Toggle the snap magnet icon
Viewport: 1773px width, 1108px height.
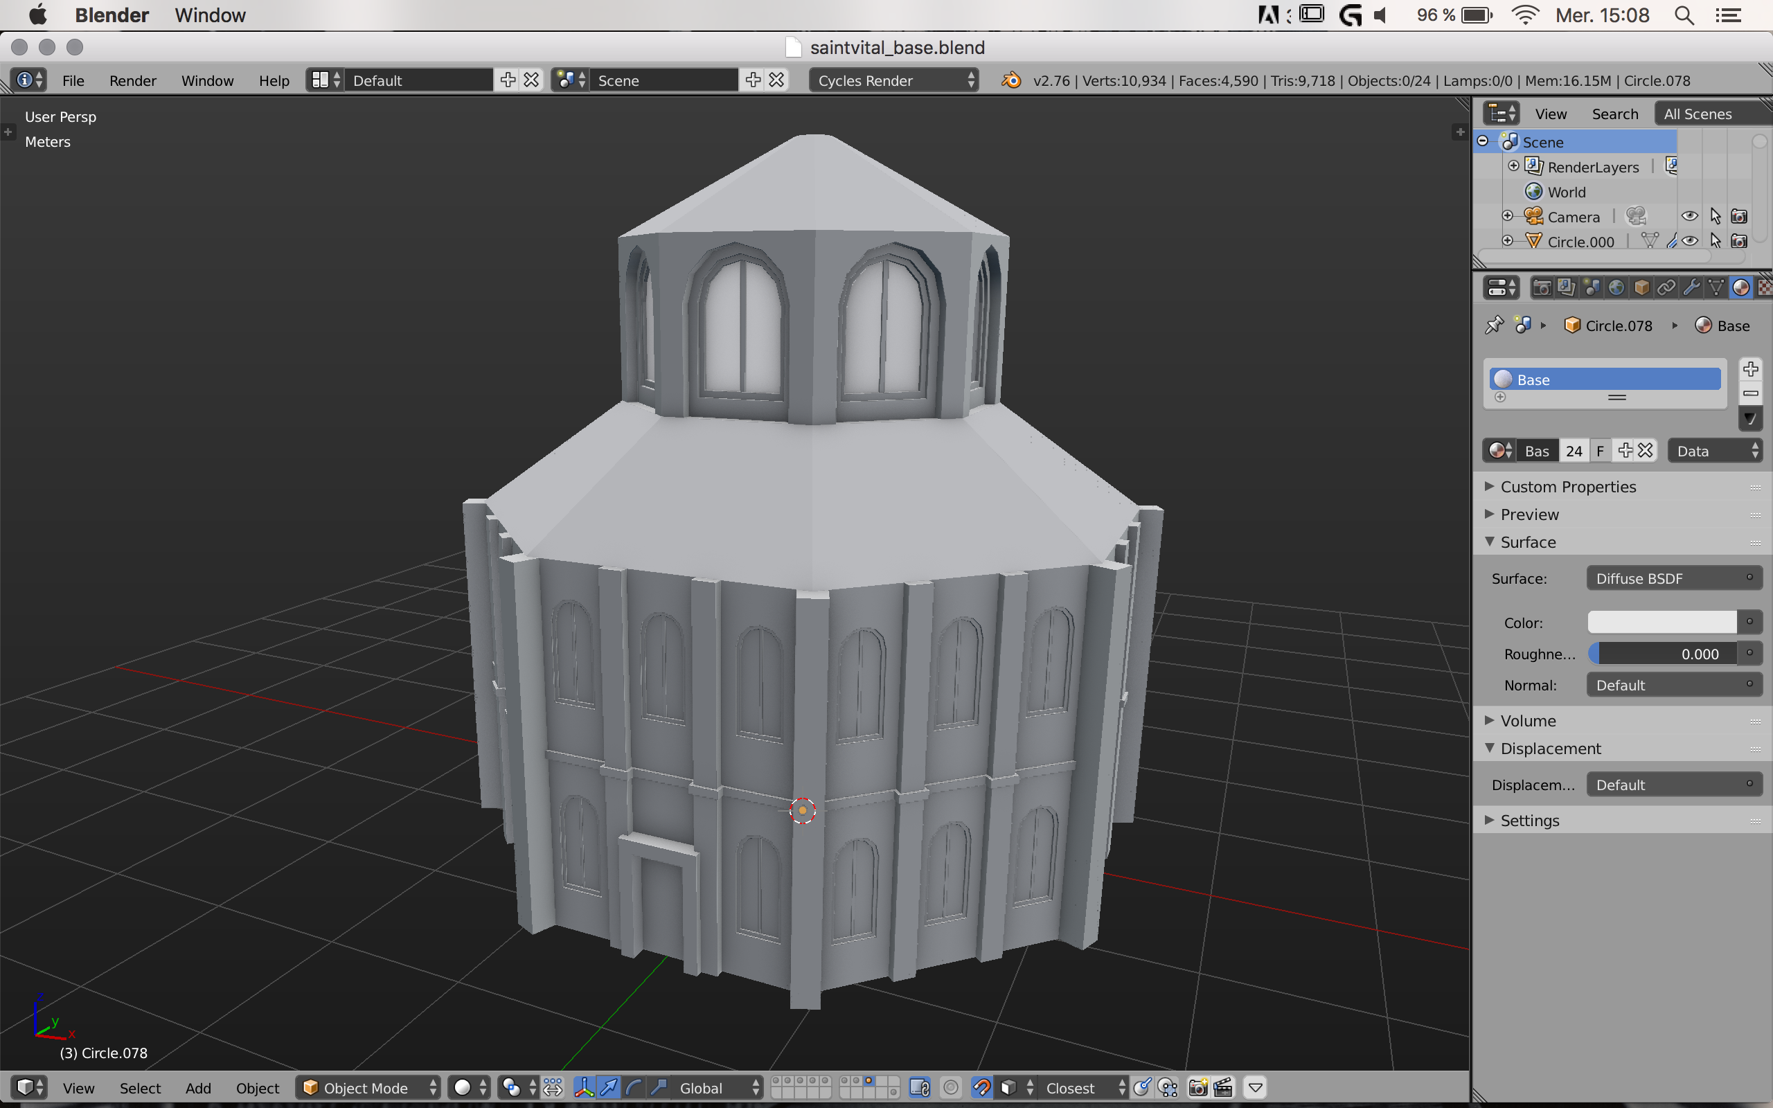coord(982,1087)
